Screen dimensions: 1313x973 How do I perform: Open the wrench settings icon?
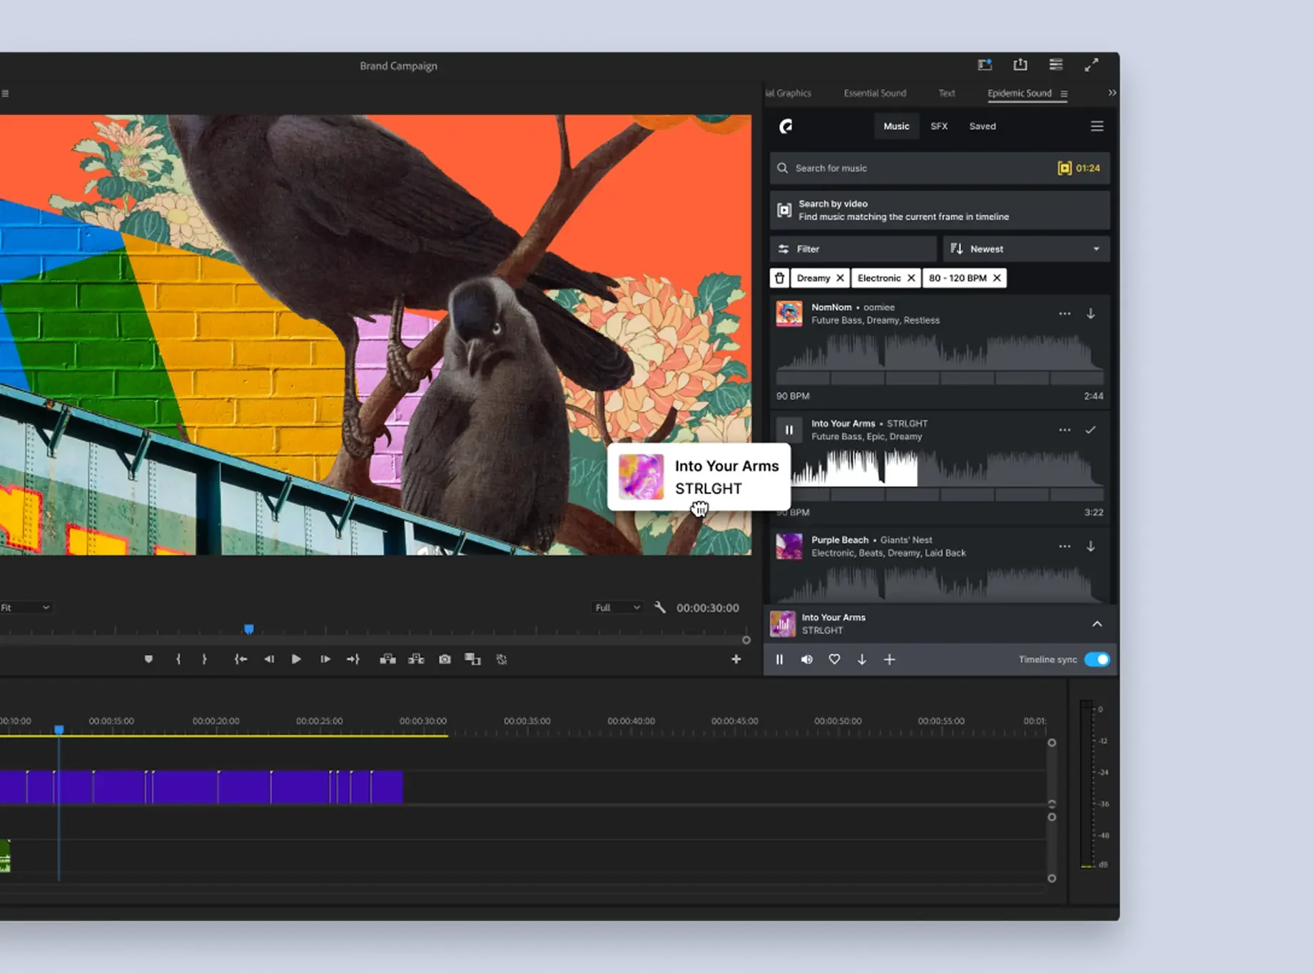[x=660, y=608]
